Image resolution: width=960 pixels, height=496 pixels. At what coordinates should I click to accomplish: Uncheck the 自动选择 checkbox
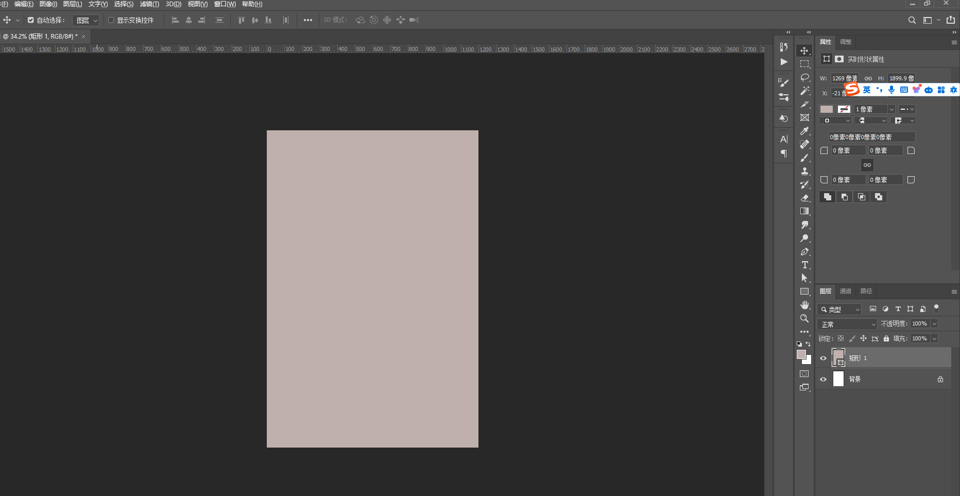(x=31, y=20)
